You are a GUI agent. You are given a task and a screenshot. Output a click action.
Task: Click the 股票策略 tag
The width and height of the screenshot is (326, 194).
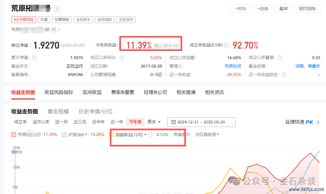tap(62, 20)
